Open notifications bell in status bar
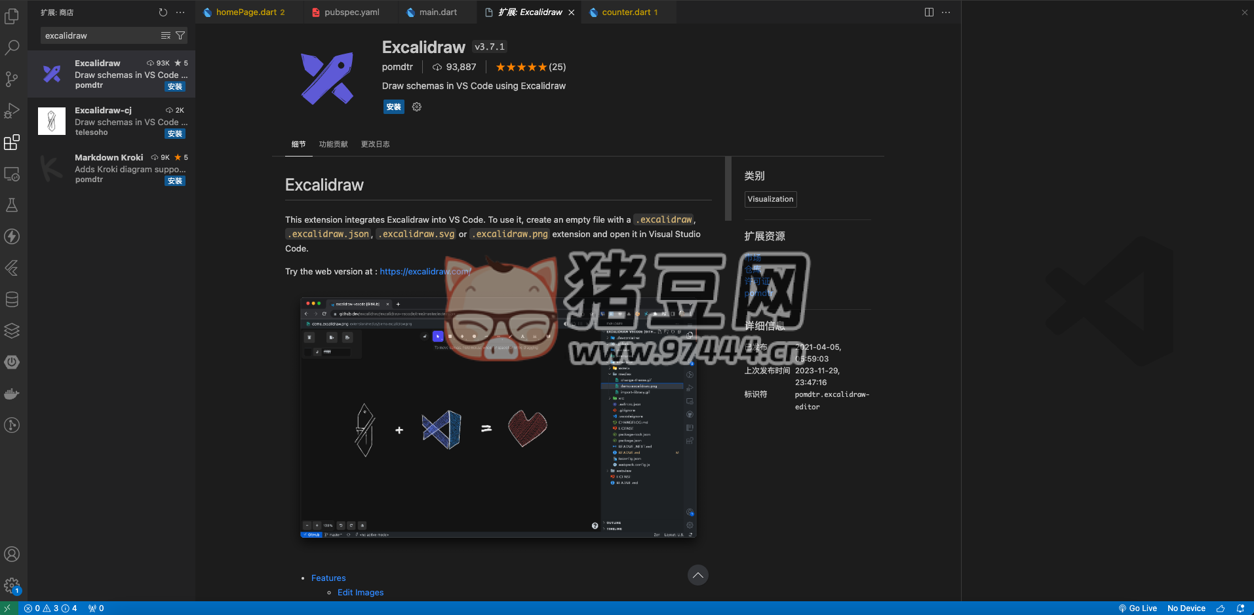Image resolution: width=1254 pixels, height=615 pixels. tap(1240, 608)
